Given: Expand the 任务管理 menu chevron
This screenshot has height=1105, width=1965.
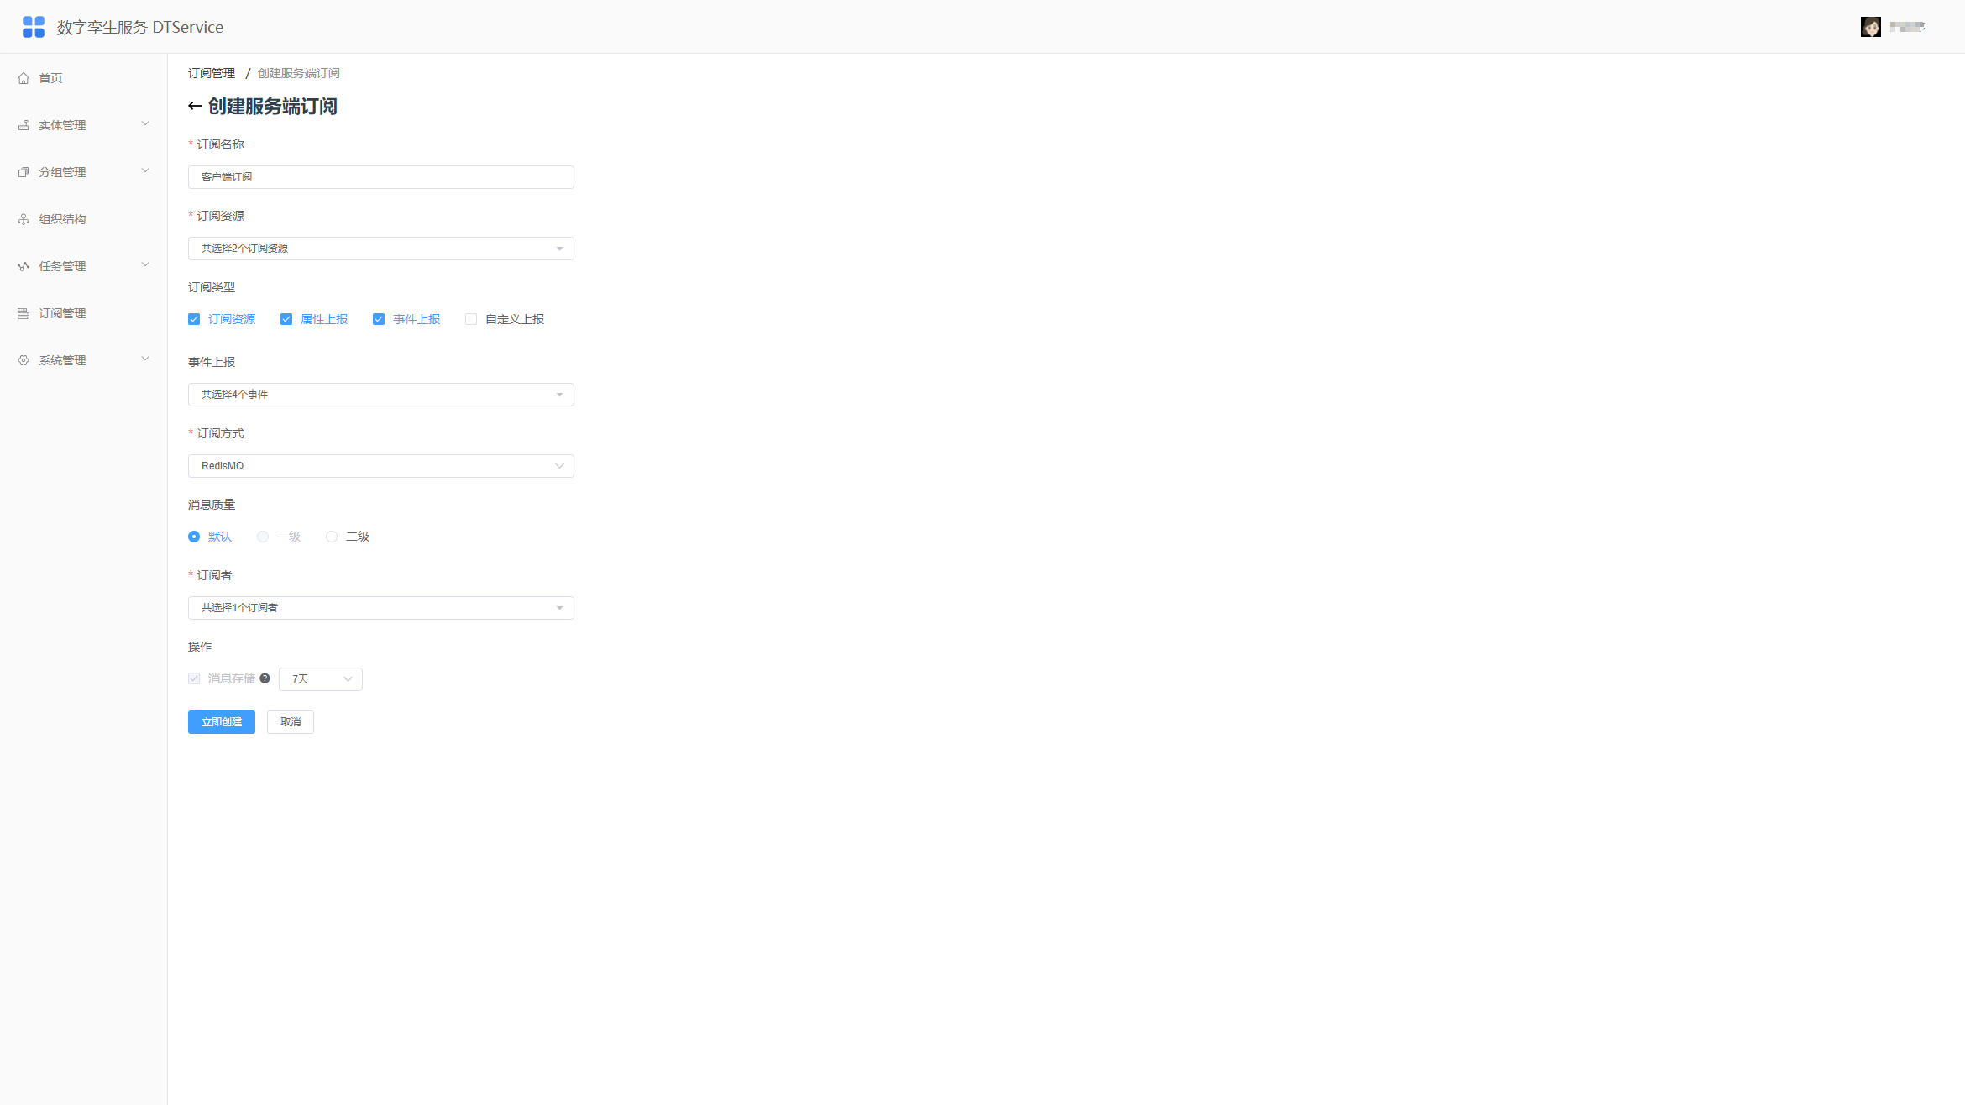Looking at the screenshot, I should (x=145, y=265).
